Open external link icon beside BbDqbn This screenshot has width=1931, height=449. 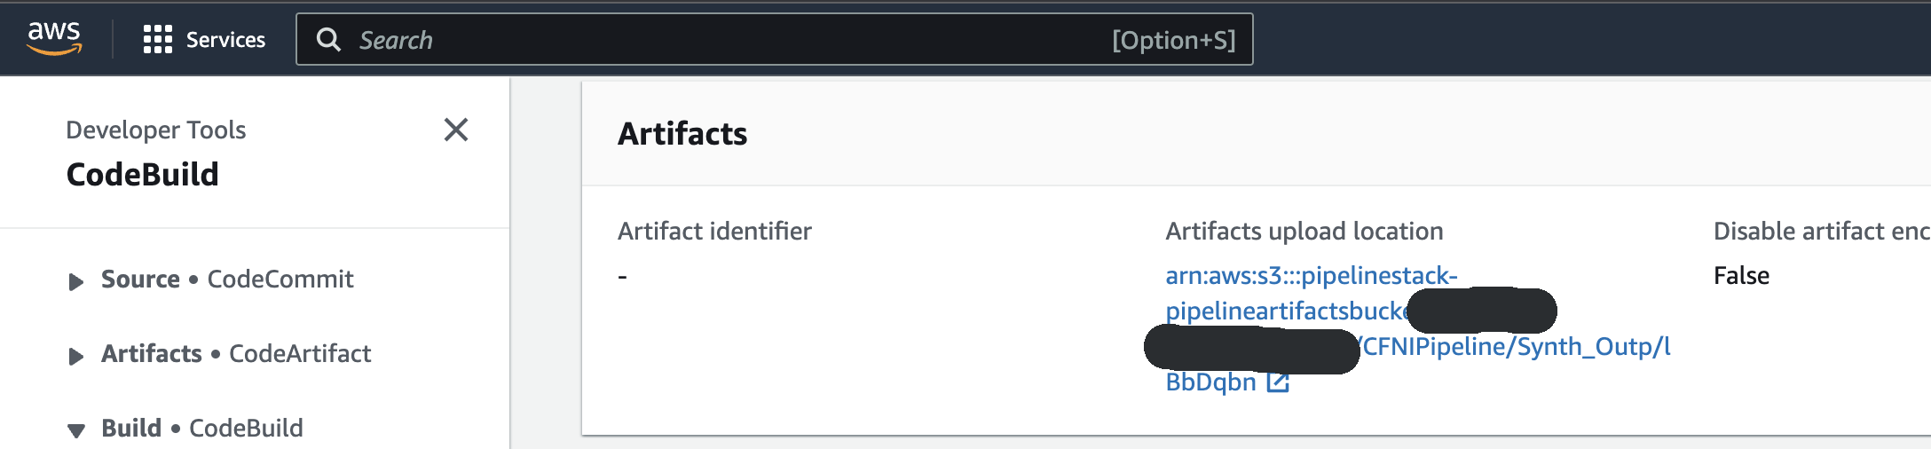(1278, 382)
